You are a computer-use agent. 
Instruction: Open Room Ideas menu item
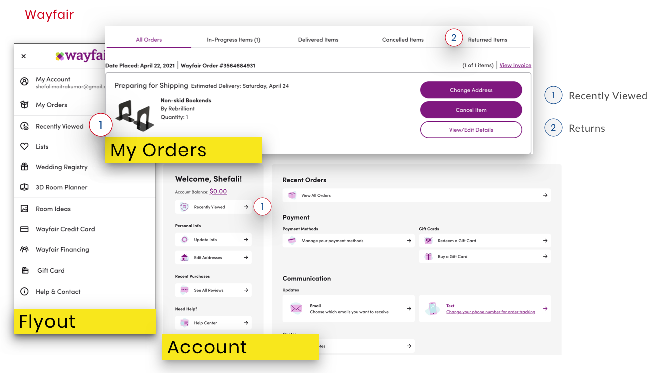click(x=53, y=209)
